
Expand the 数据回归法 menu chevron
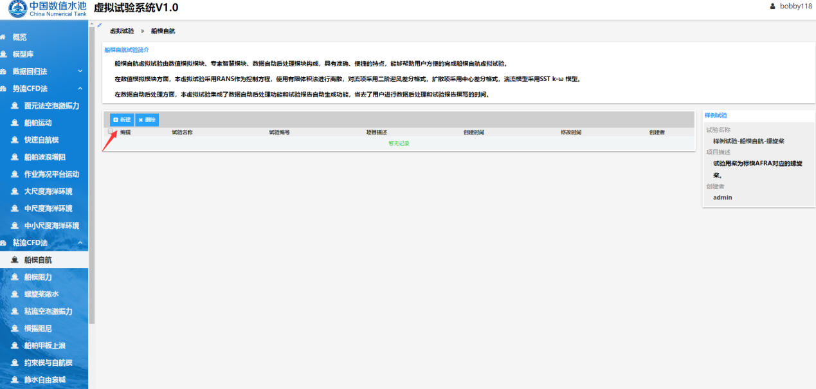point(80,71)
